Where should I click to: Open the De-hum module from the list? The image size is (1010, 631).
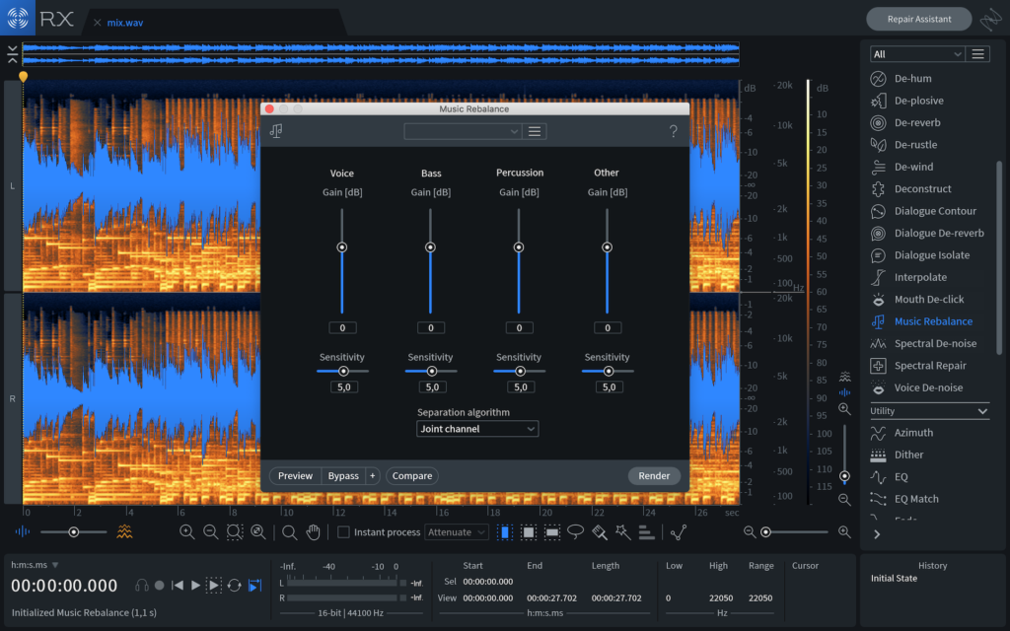(912, 79)
